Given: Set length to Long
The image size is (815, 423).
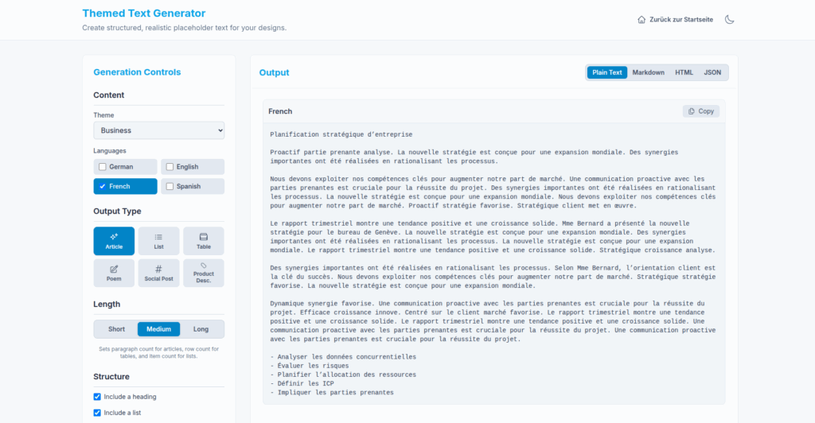Looking at the screenshot, I should click(x=201, y=329).
